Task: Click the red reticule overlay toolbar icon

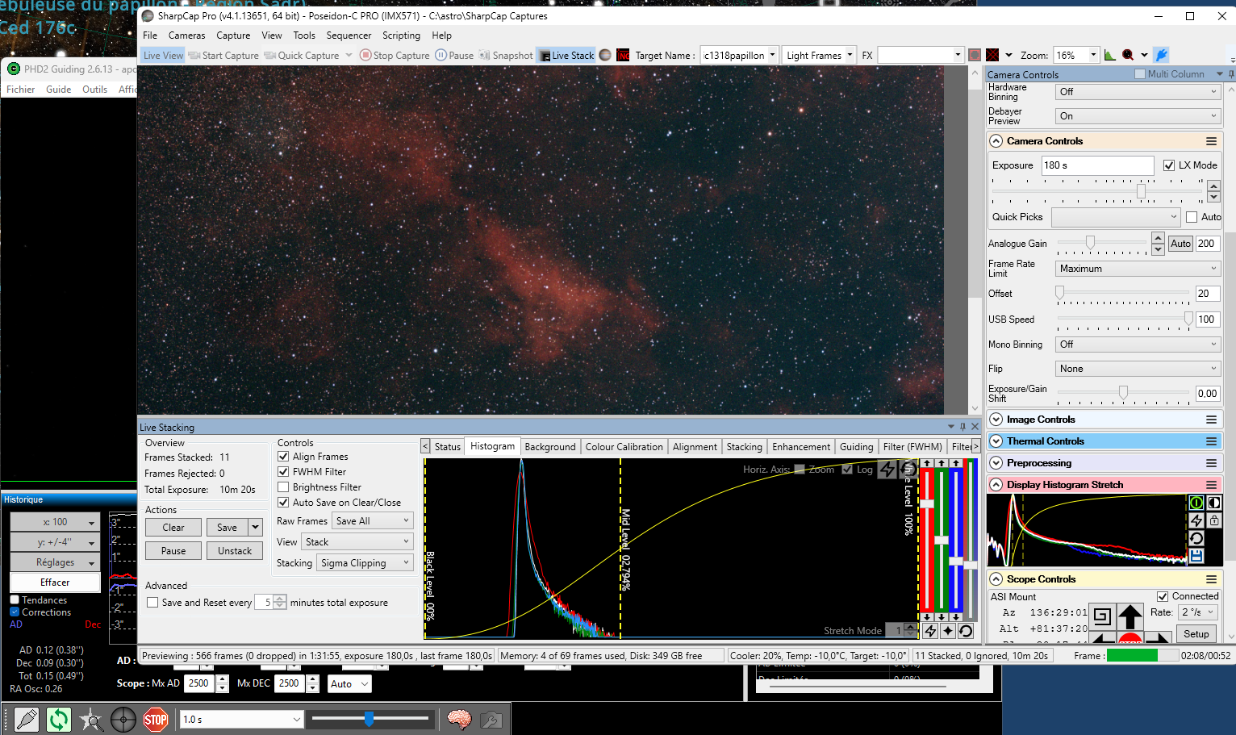Action: (992, 55)
